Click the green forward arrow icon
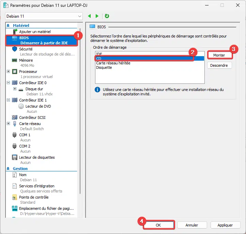Viewport: 246px width, 234px height. (x=97, y=16)
